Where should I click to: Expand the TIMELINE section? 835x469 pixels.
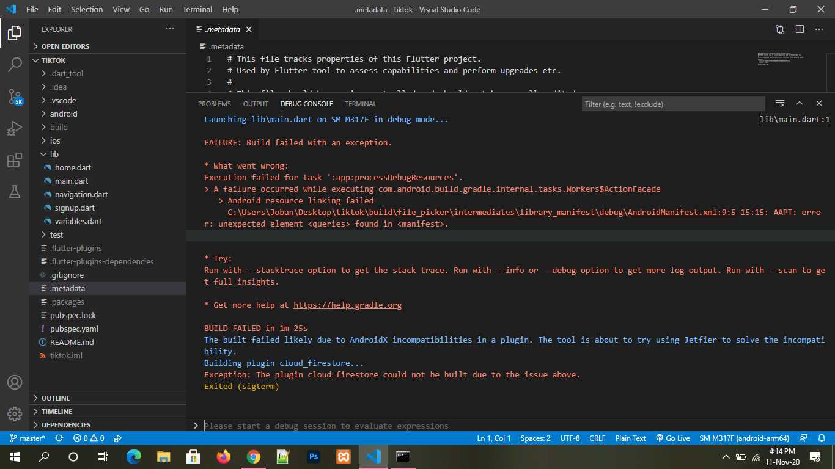[108, 412]
